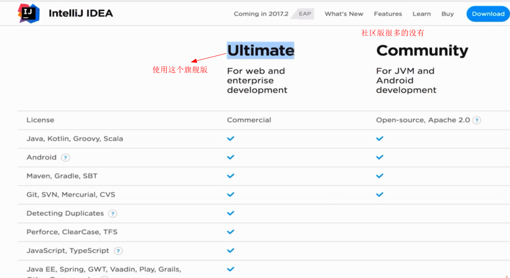The width and height of the screenshot is (510, 278).
Task: Click the blue Download button
Action: [x=488, y=14]
